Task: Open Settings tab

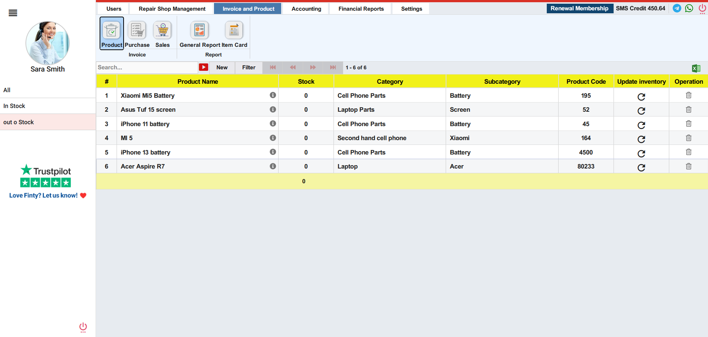Action: (411, 9)
